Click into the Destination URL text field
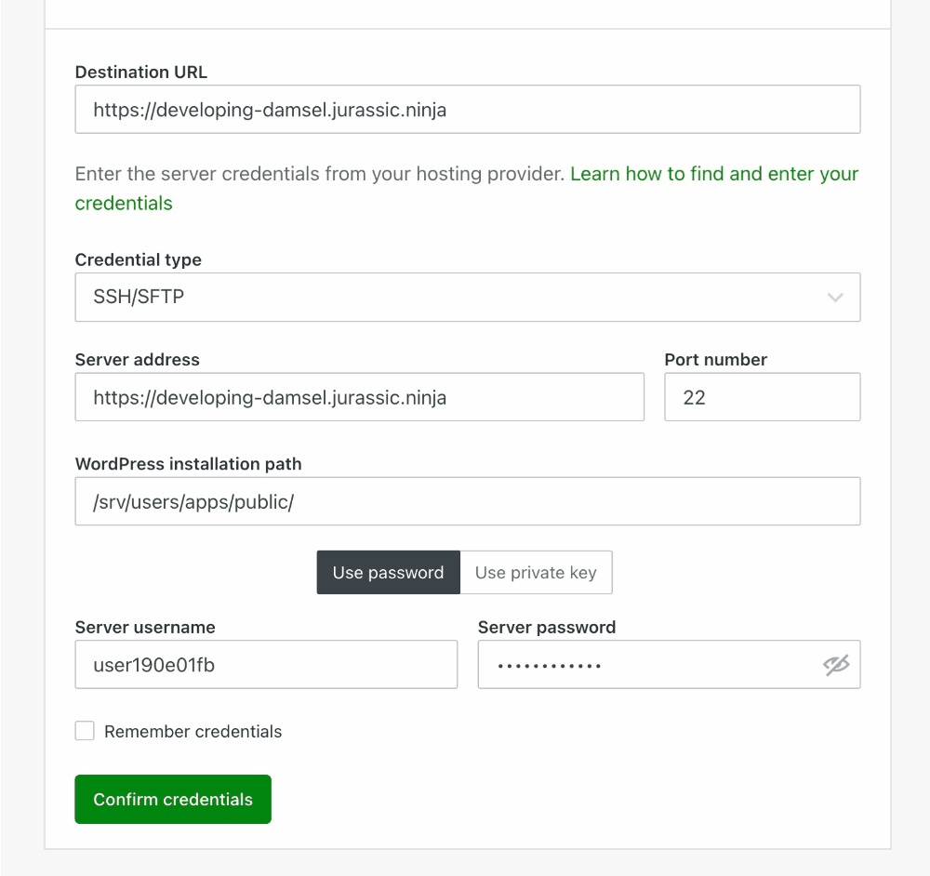Screen dimensions: 930x876 point(467,110)
